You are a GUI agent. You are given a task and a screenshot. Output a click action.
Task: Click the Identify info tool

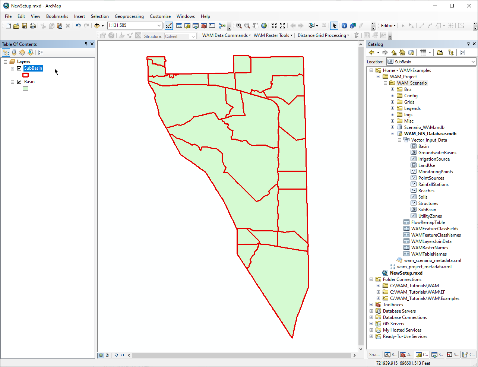(344, 26)
